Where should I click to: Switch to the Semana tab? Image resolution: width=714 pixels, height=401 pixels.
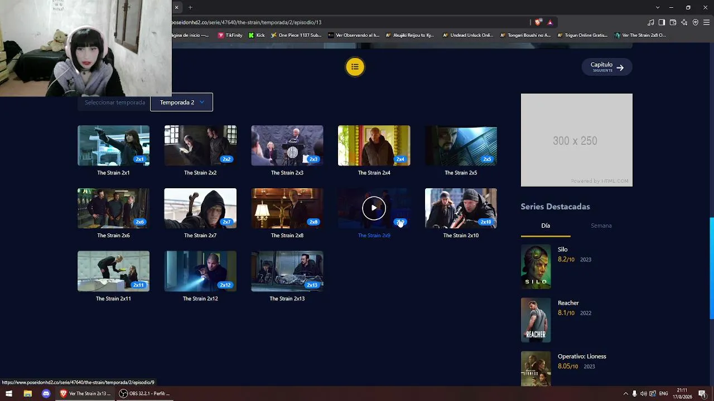tap(601, 226)
